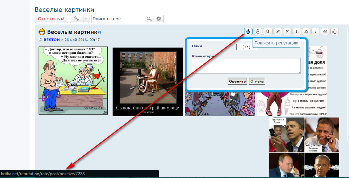Click the thumbs-down lower reputation icon
Screen dimensions: 349x178
[x=258, y=31]
